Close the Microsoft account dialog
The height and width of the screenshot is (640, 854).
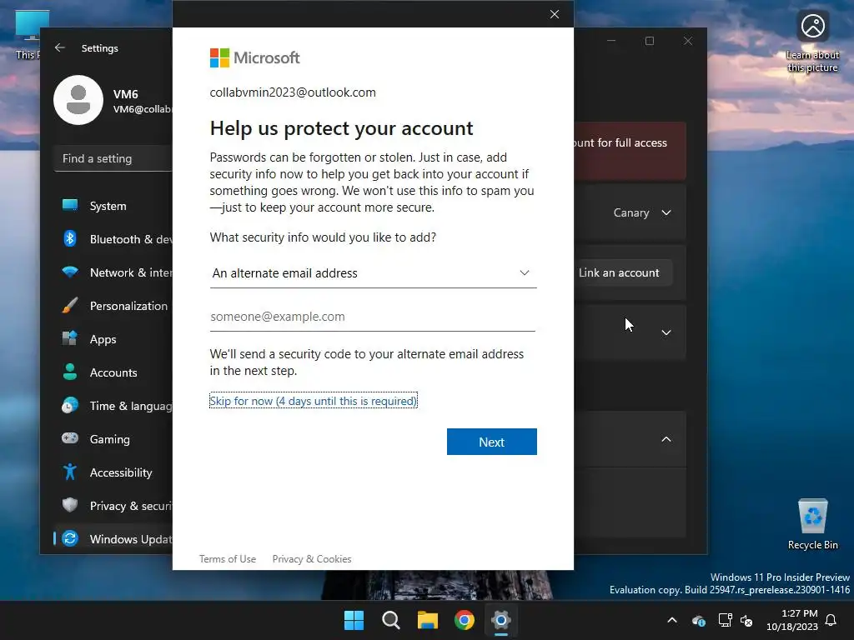tap(555, 14)
